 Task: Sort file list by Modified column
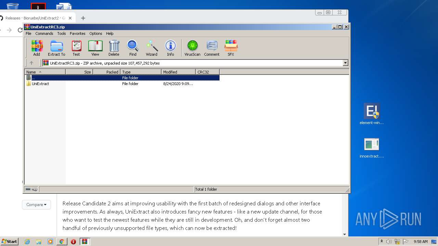tap(178, 72)
